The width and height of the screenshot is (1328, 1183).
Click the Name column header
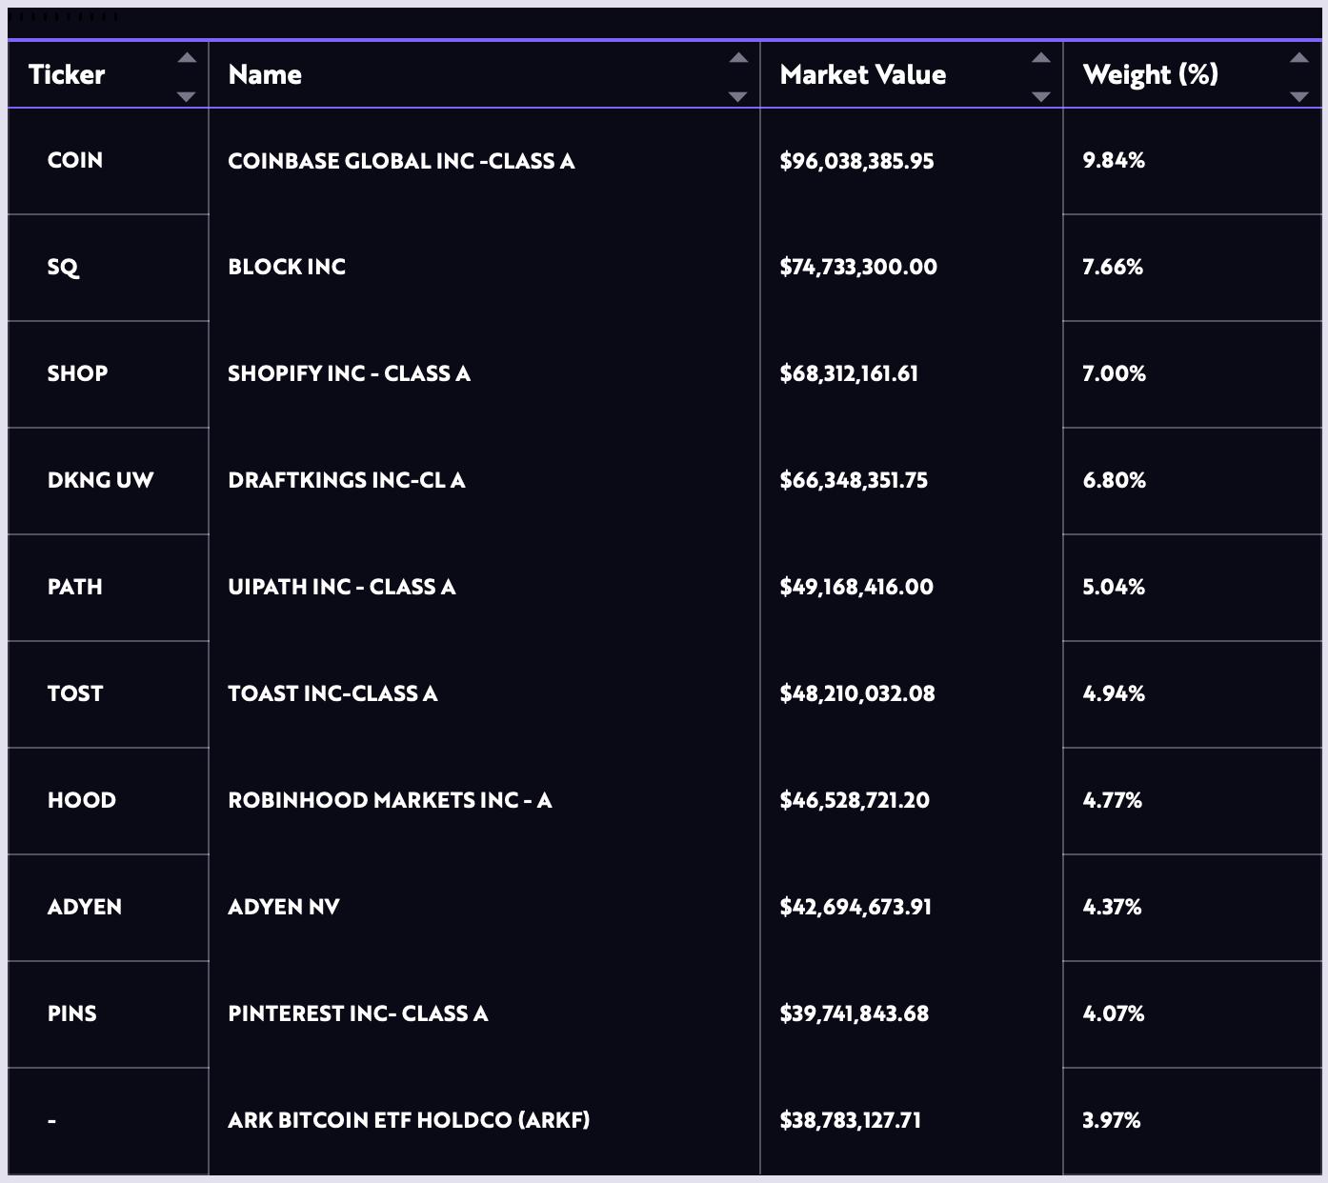point(484,74)
